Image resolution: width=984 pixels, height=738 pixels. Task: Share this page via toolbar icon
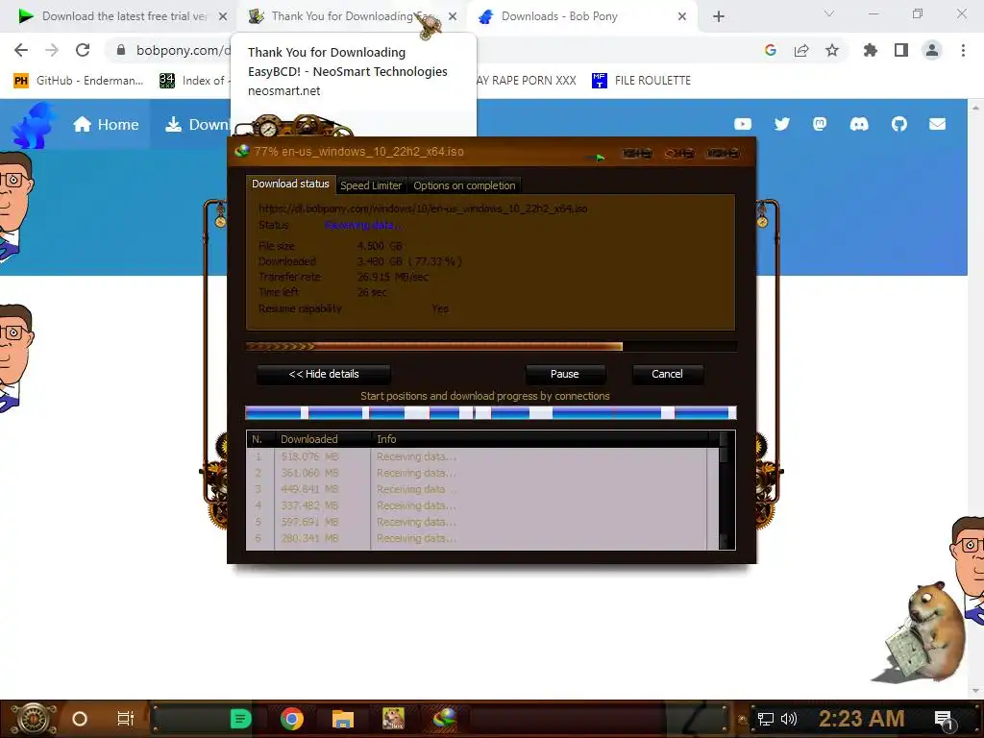[801, 50]
